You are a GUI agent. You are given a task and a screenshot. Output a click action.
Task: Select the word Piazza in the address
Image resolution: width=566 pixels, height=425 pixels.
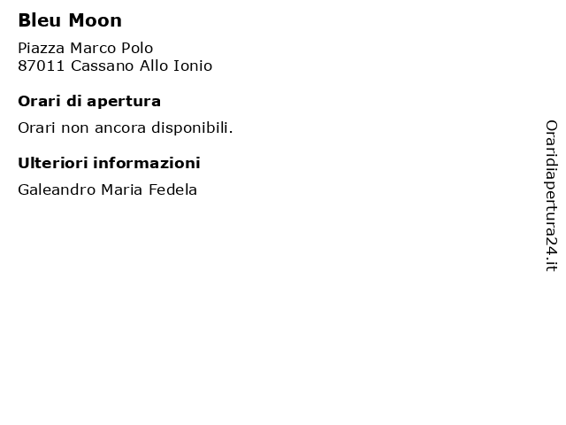pos(42,48)
